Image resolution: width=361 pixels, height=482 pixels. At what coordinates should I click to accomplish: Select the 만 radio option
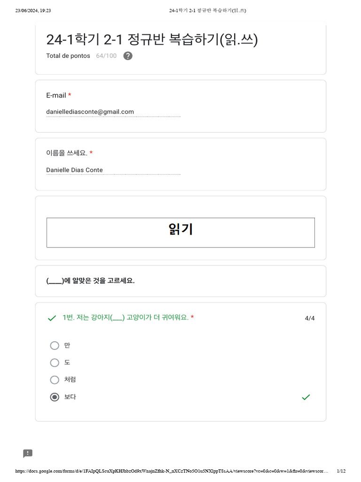pos(55,345)
